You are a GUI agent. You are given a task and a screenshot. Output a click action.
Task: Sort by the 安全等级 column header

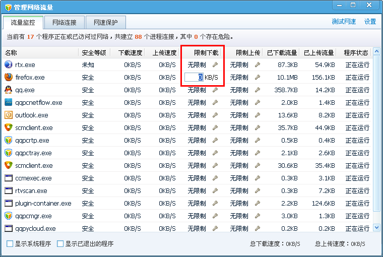tap(94, 52)
